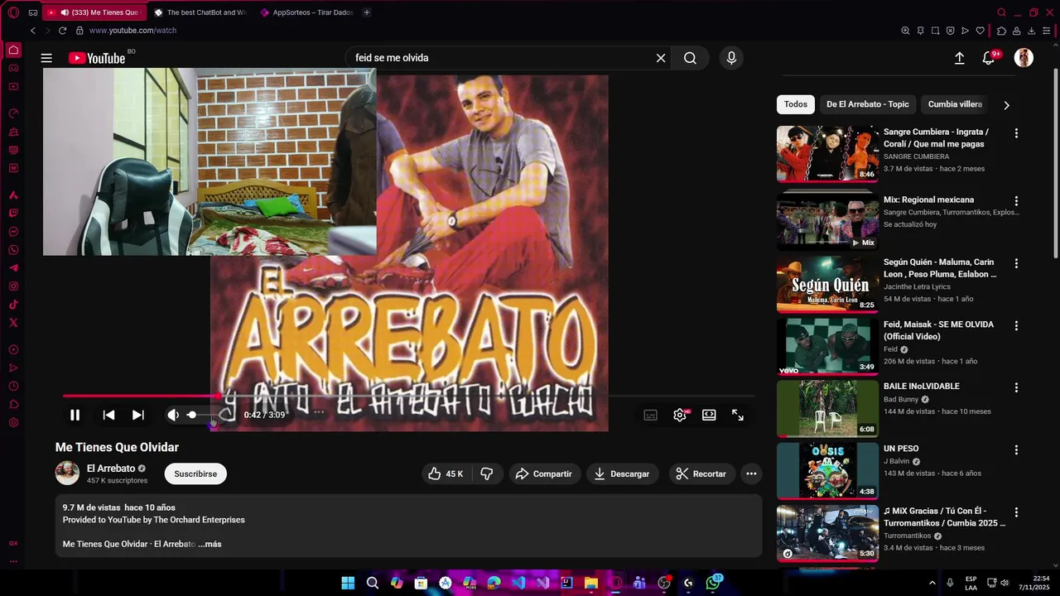Toggle subtitles in the player

click(x=651, y=415)
